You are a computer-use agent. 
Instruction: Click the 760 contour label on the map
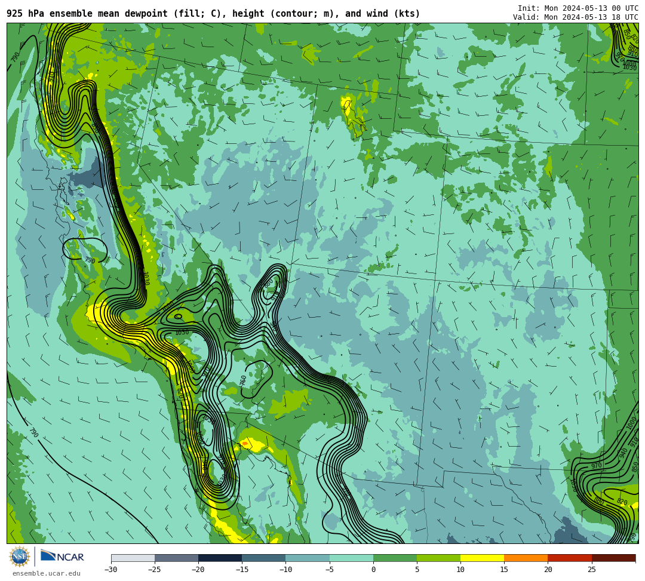coord(243,380)
